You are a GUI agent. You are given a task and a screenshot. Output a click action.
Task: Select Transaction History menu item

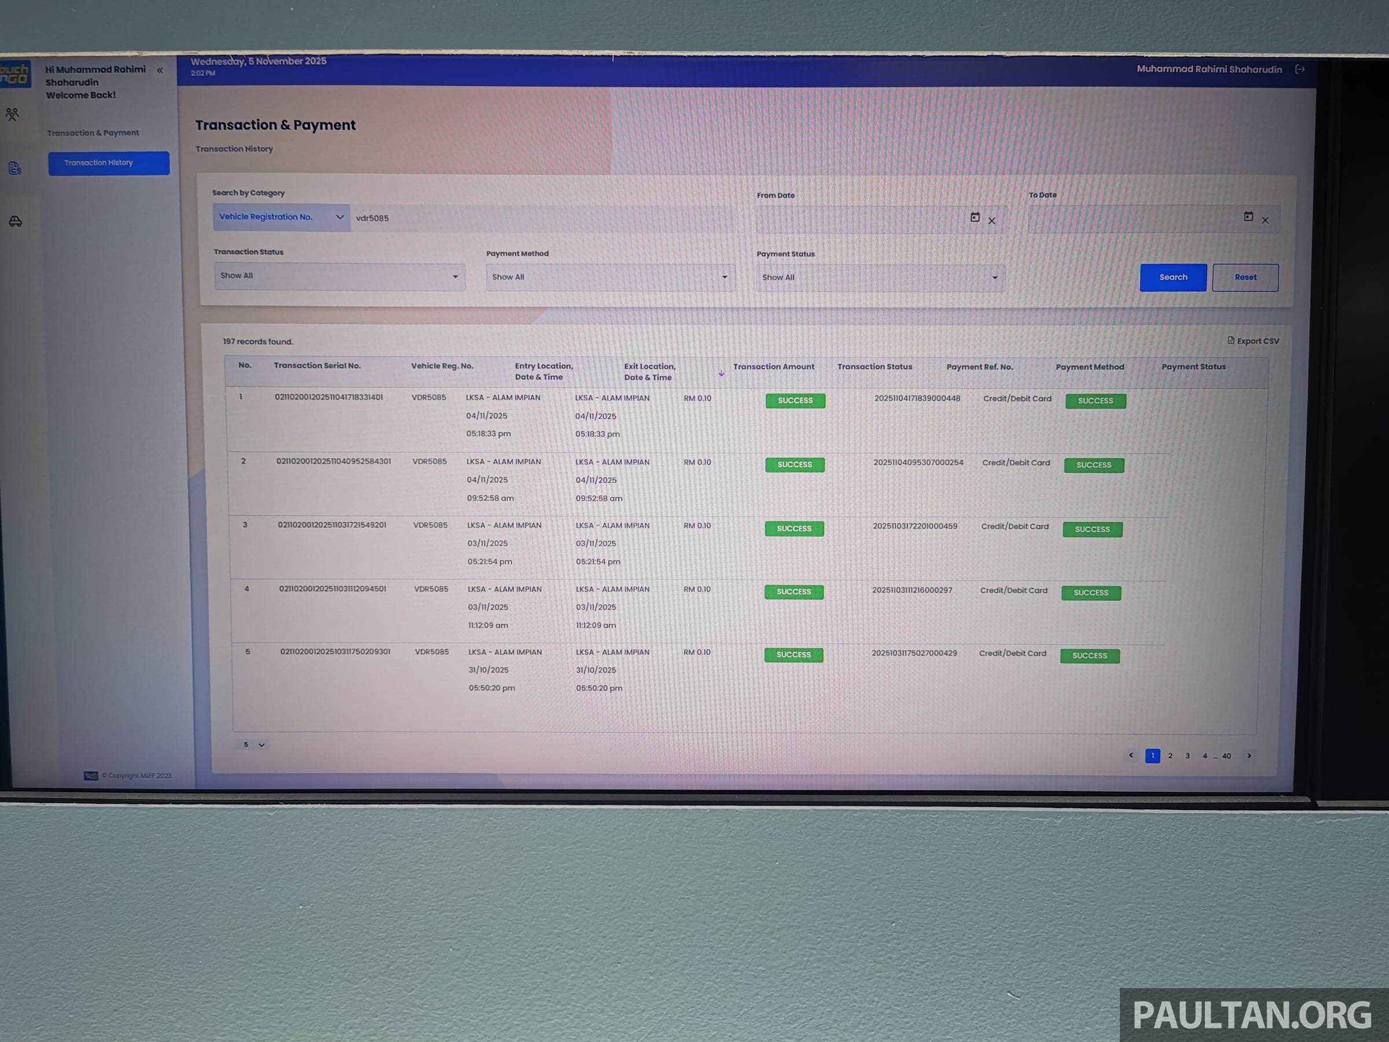109,163
